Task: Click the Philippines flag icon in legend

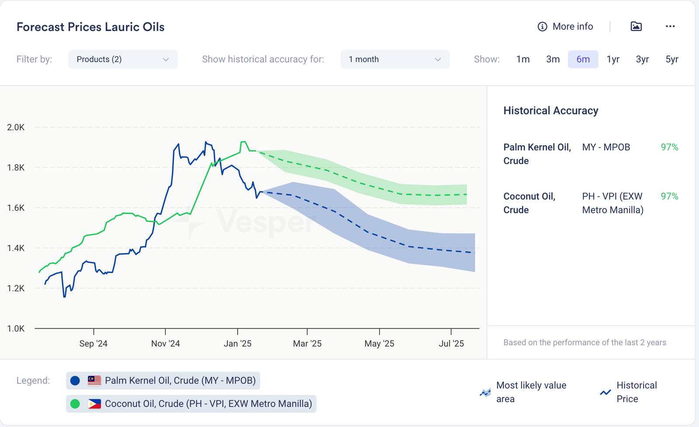Action: (x=94, y=403)
